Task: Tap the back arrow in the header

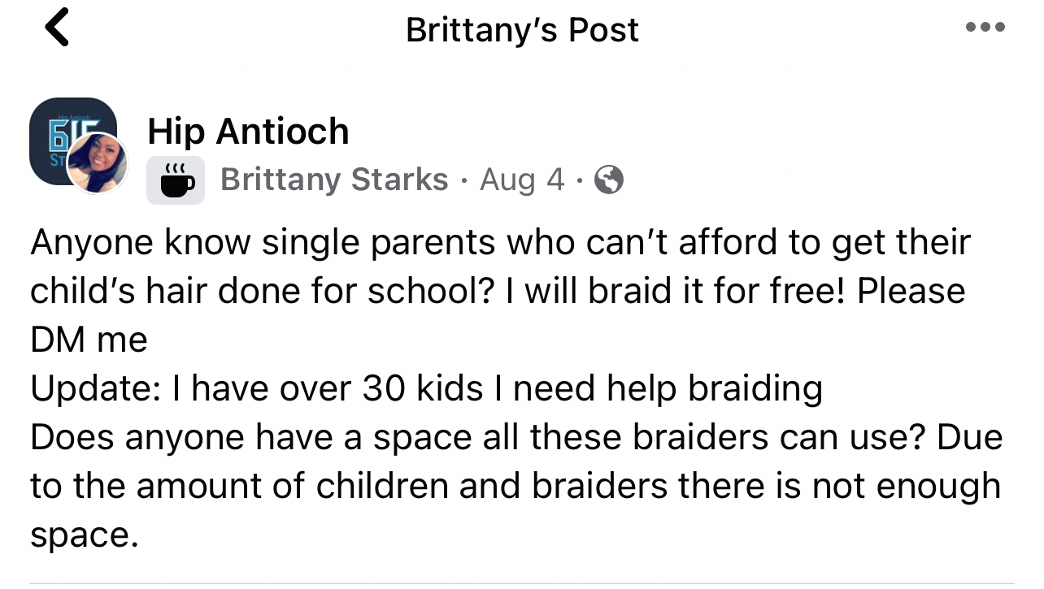Action: pyautogui.click(x=57, y=28)
